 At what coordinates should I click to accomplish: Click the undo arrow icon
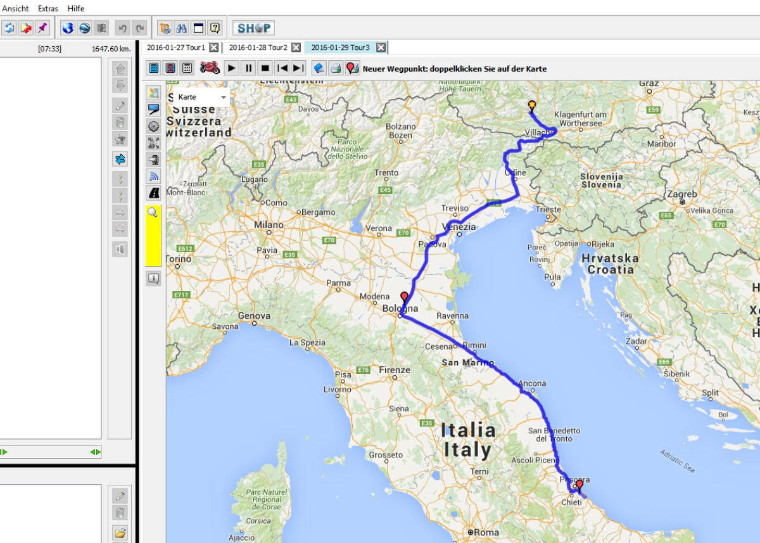click(x=123, y=28)
